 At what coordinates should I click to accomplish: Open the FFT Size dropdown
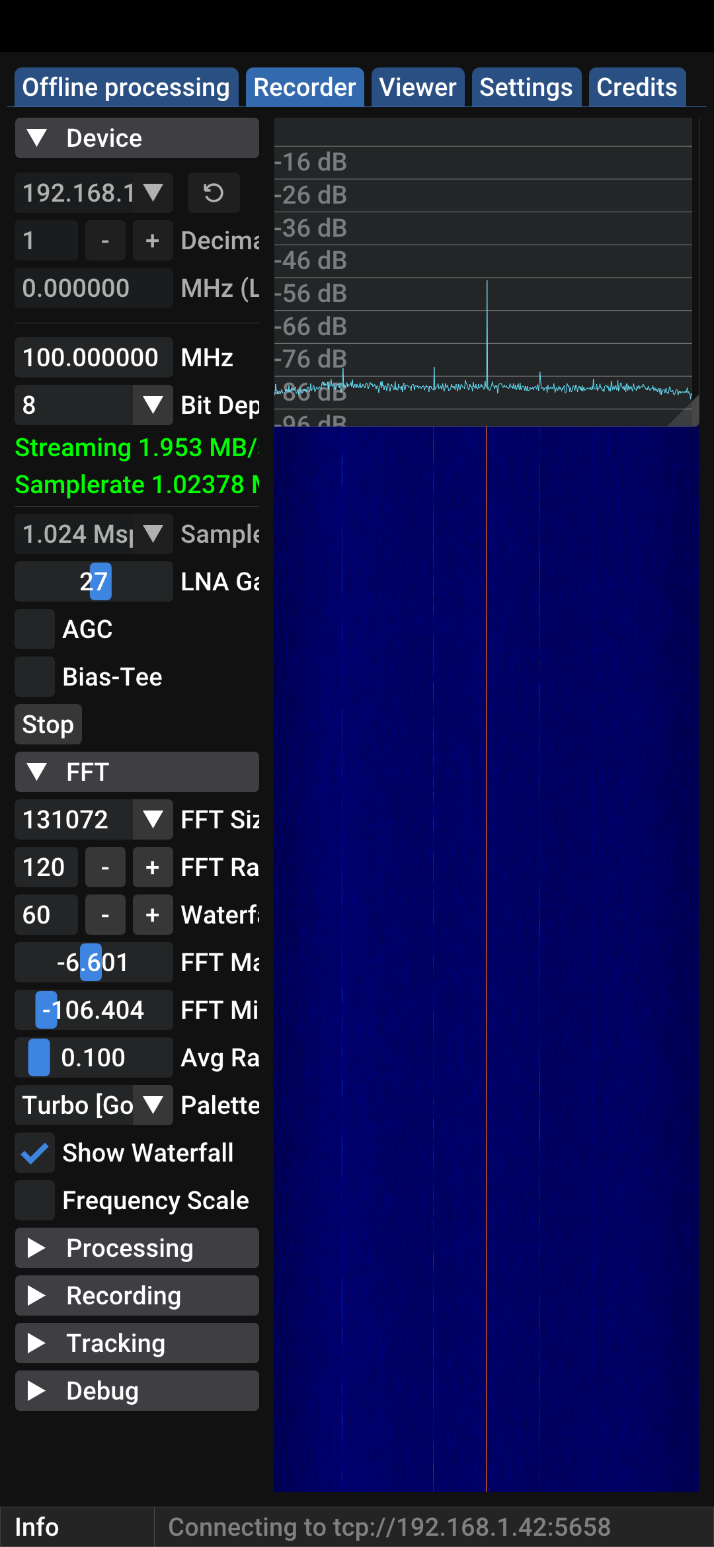point(153,820)
